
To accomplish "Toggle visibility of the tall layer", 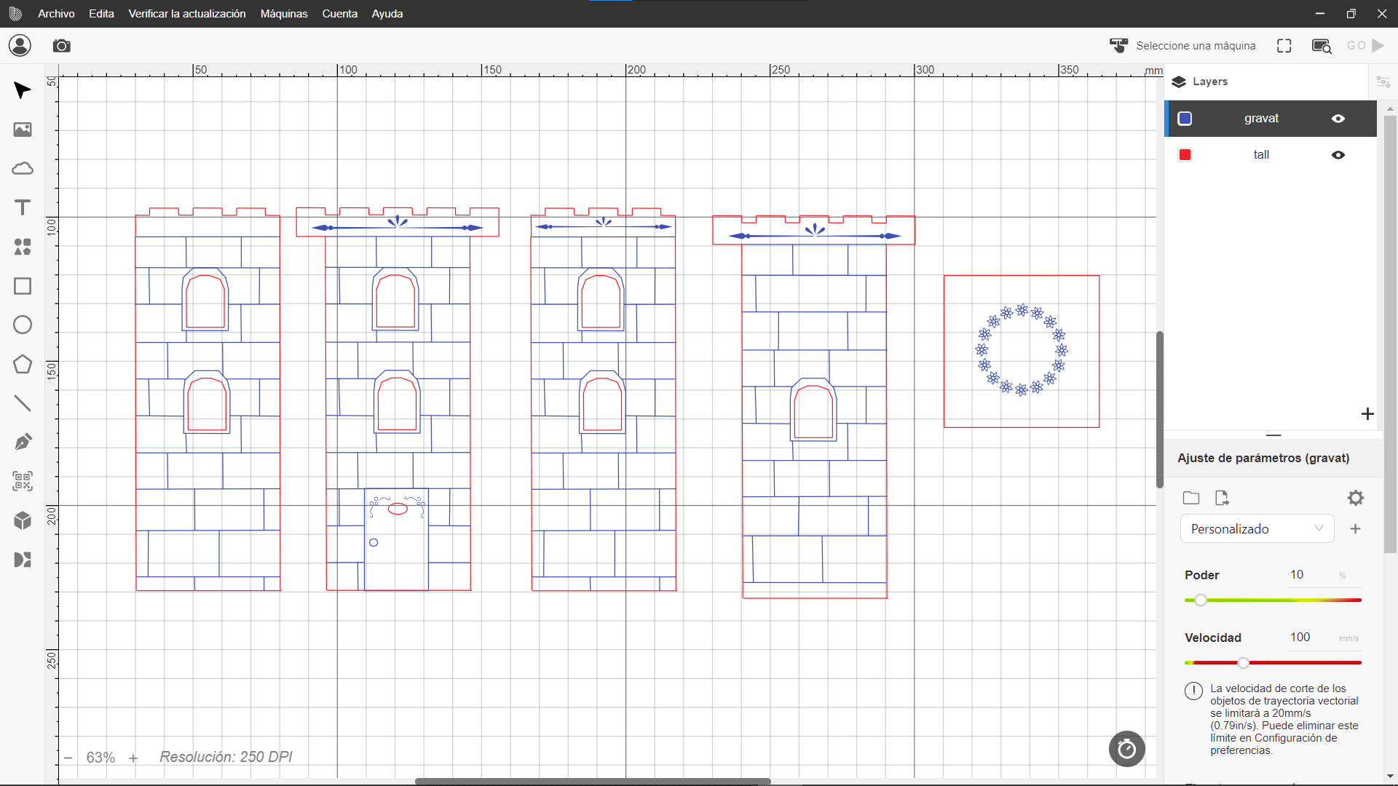I will pos(1338,155).
